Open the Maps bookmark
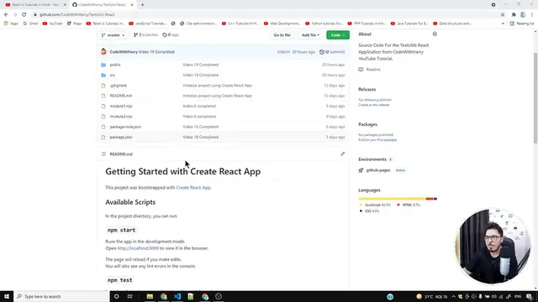Screen dimensions: 538x302 tap(75, 23)
